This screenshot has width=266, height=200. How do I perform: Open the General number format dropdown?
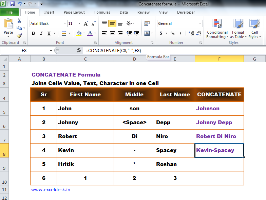point(200,23)
